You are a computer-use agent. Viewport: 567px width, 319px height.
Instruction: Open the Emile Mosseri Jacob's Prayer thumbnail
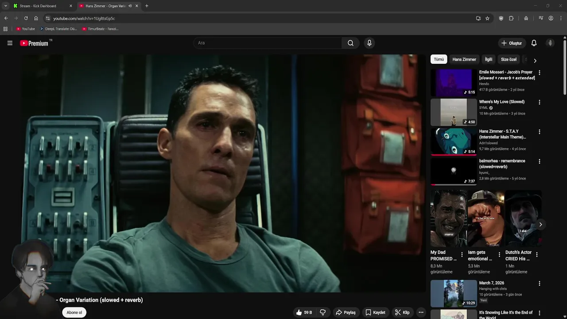(x=454, y=83)
